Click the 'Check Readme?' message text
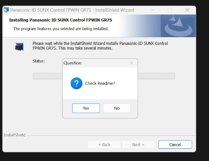 (x=100, y=84)
